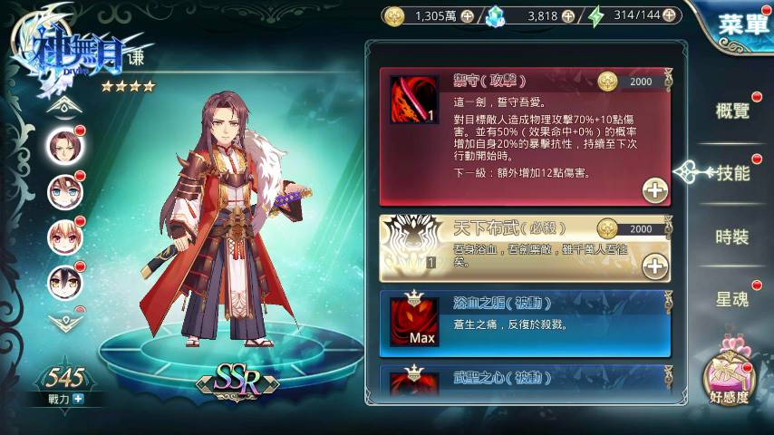
Task: Tap the plus beside gold coins 1,305萬
Action: 467,16
